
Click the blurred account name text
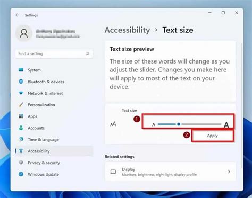coord(55,32)
